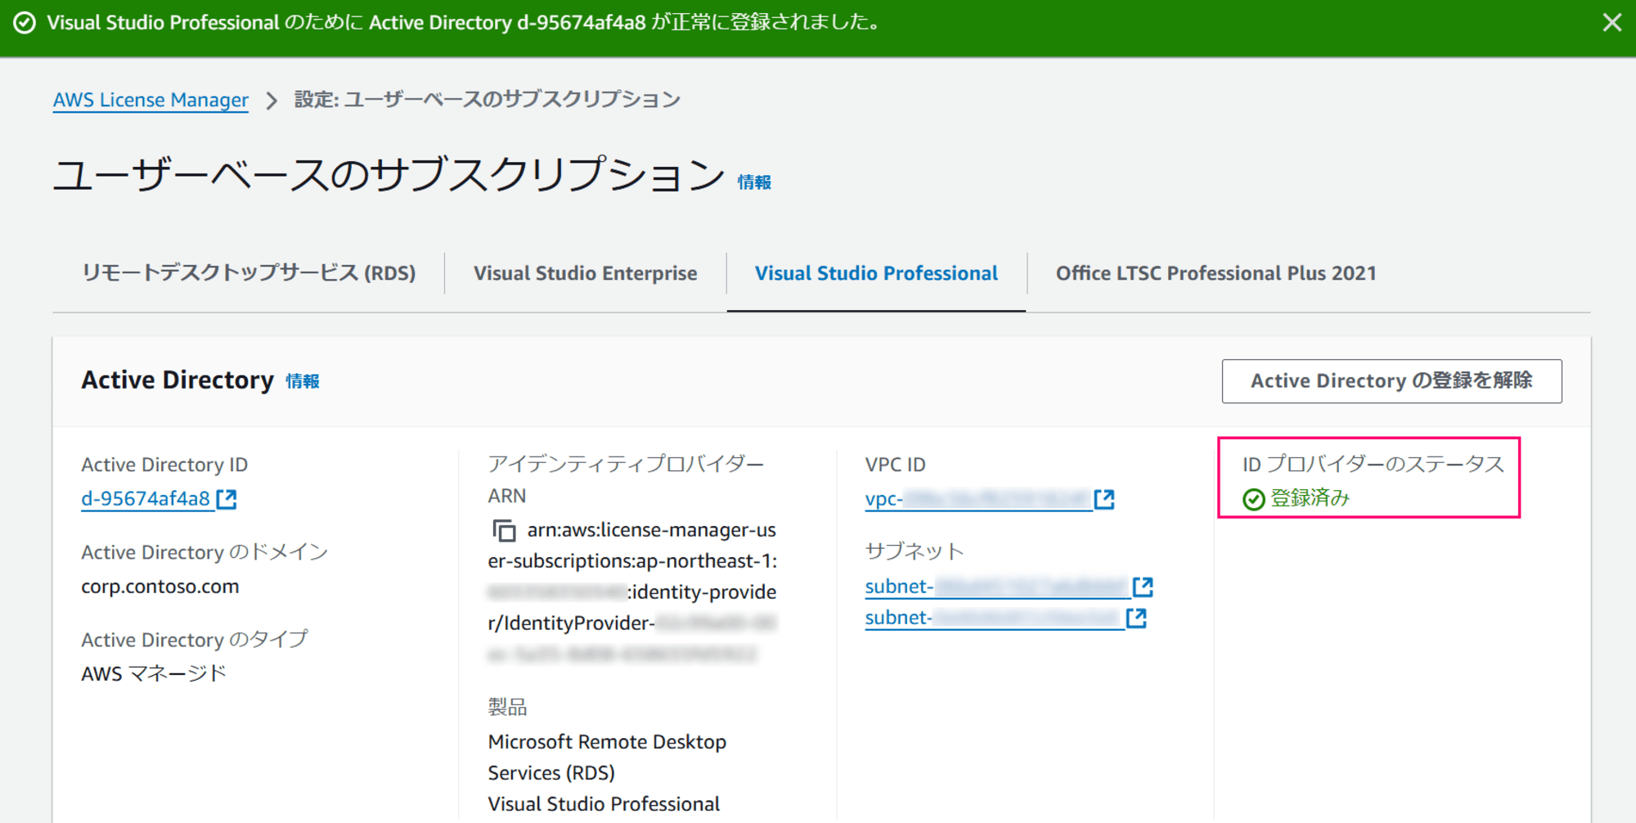Select the arn:aws:license-manager ARN text
Screen dimensions: 1636x823
pos(632,592)
